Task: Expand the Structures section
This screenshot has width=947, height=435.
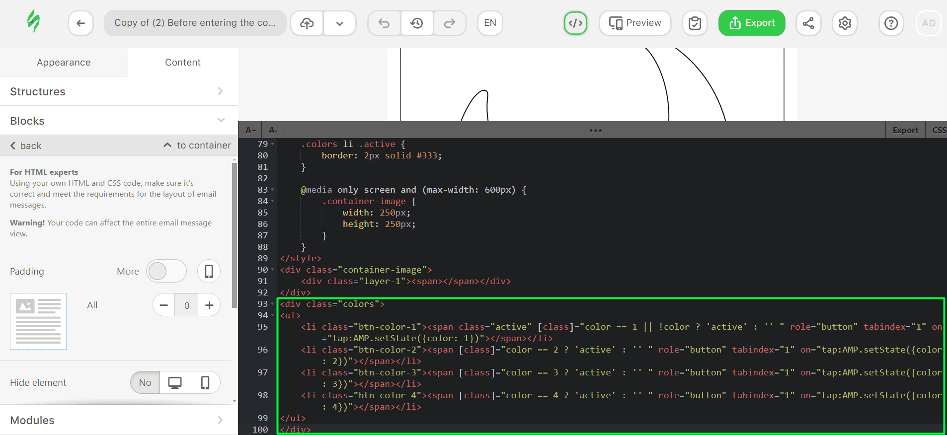Action: tap(119, 91)
